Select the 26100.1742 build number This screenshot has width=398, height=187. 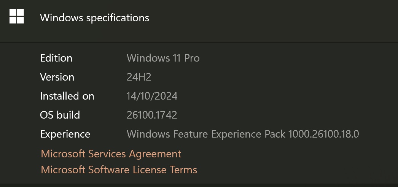pos(152,115)
